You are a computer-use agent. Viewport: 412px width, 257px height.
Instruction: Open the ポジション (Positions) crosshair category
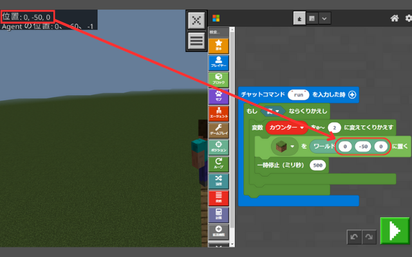pos(218,147)
